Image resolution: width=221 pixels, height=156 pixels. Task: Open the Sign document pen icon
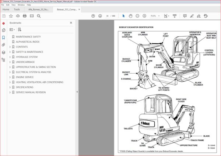(x=199, y=16)
